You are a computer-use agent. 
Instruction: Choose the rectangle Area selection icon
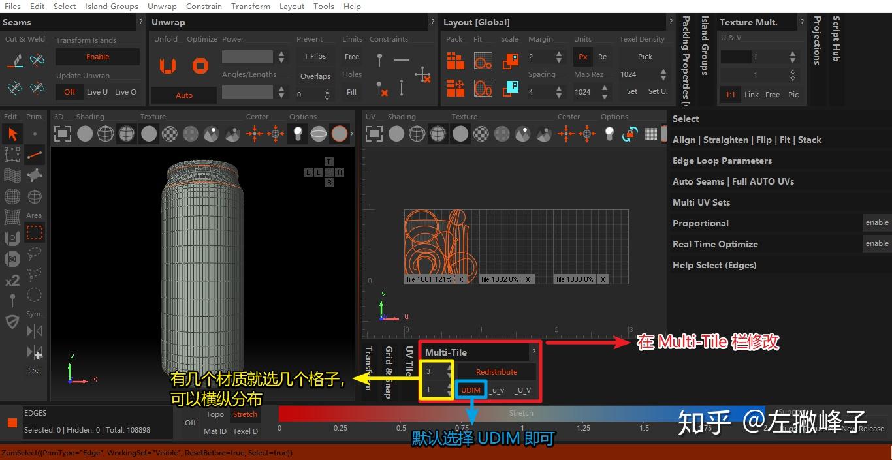pyautogui.click(x=34, y=233)
